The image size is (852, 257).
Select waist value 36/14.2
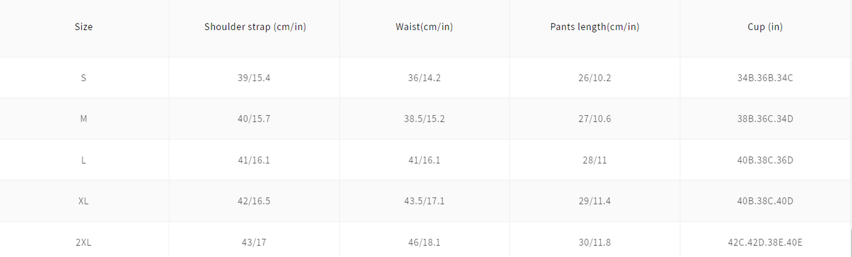point(425,78)
